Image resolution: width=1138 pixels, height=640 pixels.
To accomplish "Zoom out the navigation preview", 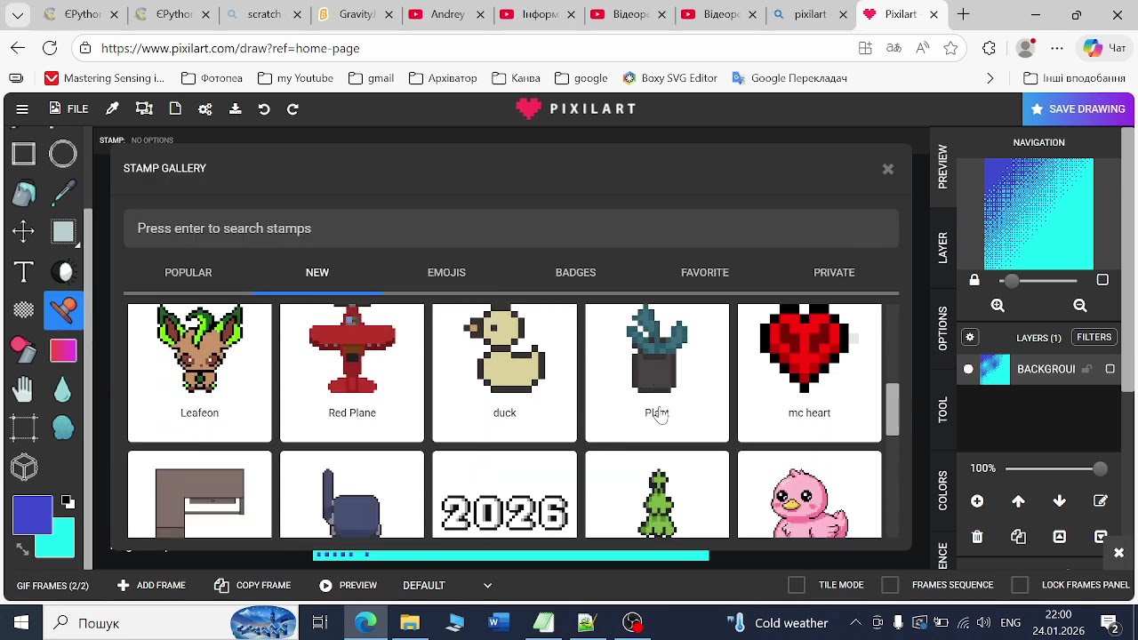I will pos(1080,306).
